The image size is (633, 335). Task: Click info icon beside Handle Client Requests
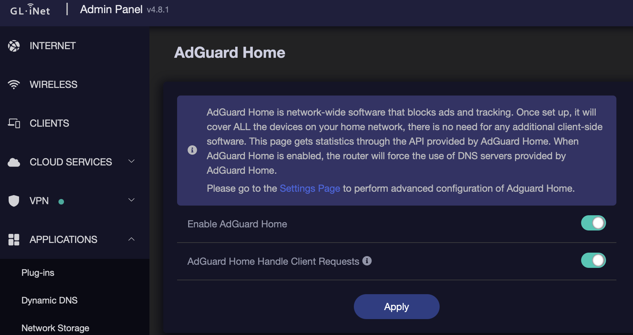pyautogui.click(x=367, y=261)
